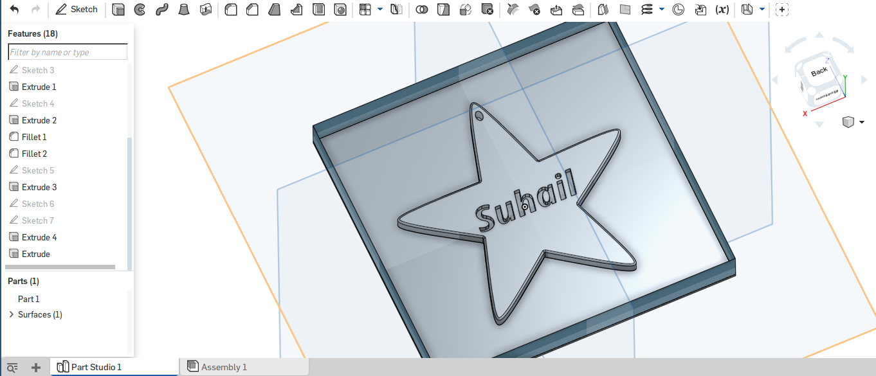The width and height of the screenshot is (876, 376).
Task: Select the Mate connector tool
Action: pyautogui.click(x=678, y=10)
